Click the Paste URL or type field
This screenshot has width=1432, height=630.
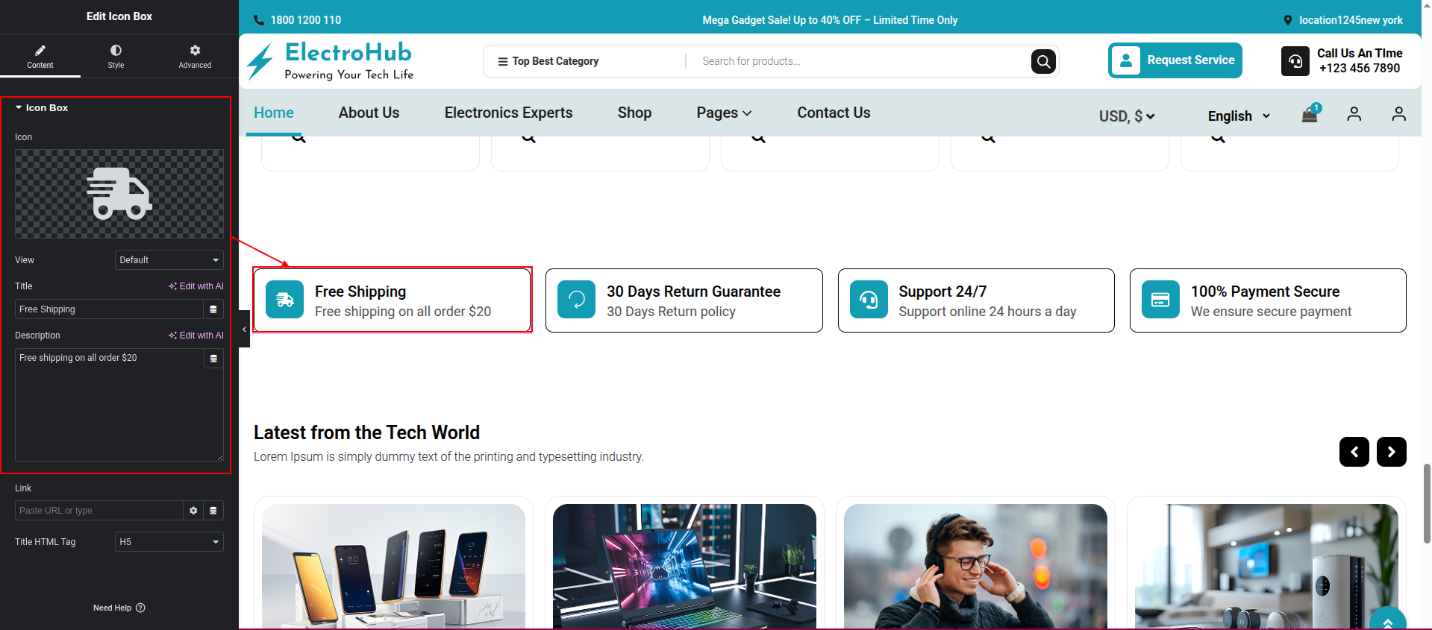pos(99,511)
